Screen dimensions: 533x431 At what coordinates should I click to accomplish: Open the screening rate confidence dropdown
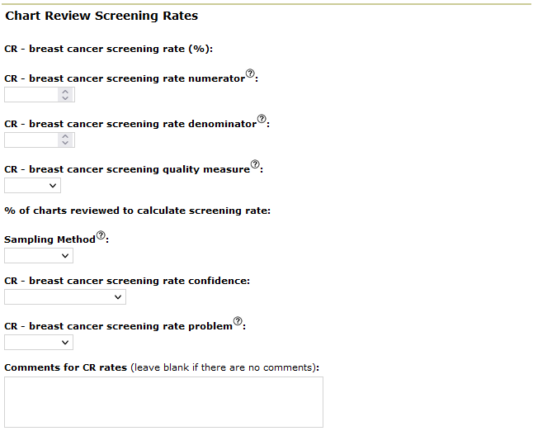65,297
